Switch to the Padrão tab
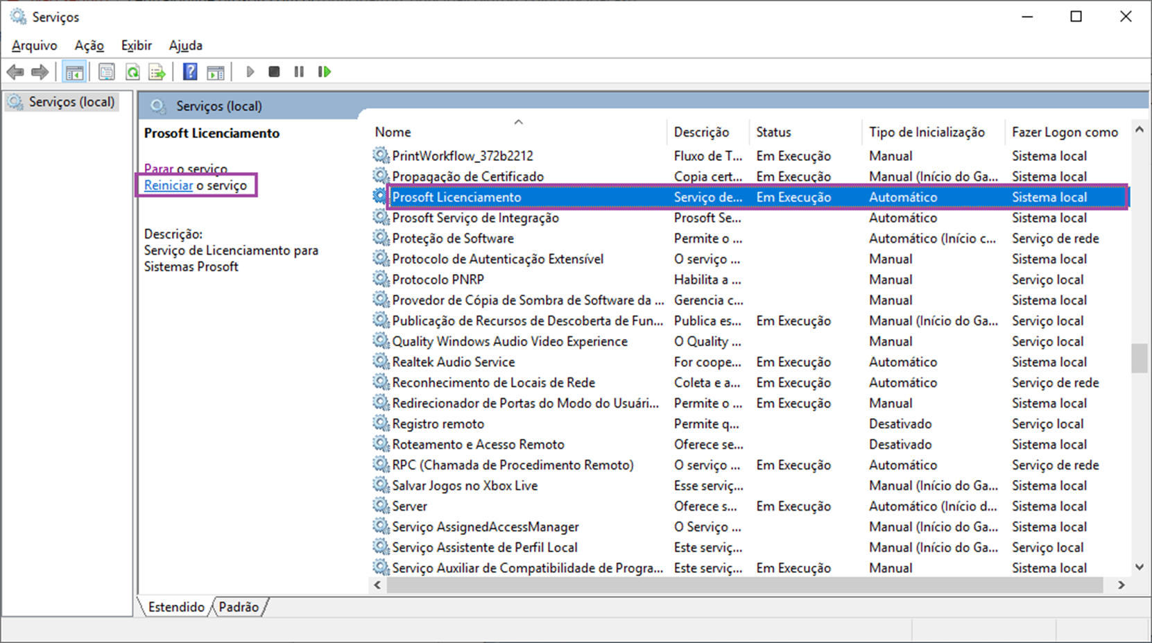This screenshot has width=1152, height=643. point(239,607)
